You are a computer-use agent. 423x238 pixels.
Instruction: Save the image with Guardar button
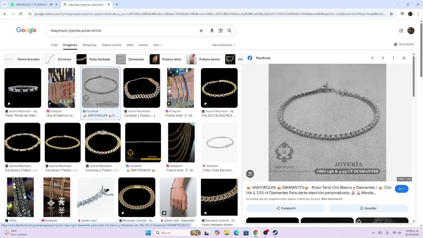tap(368, 208)
